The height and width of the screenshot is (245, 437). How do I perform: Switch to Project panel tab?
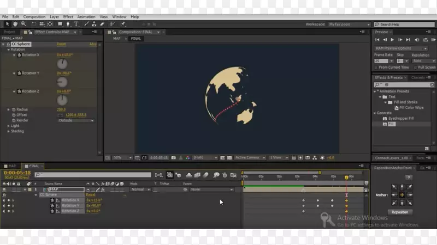pyautogui.click(x=9, y=32)
